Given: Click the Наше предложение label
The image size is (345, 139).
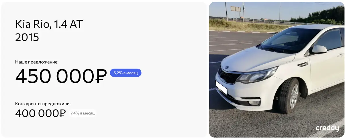Looking at the screenshot, I should 37,61.
